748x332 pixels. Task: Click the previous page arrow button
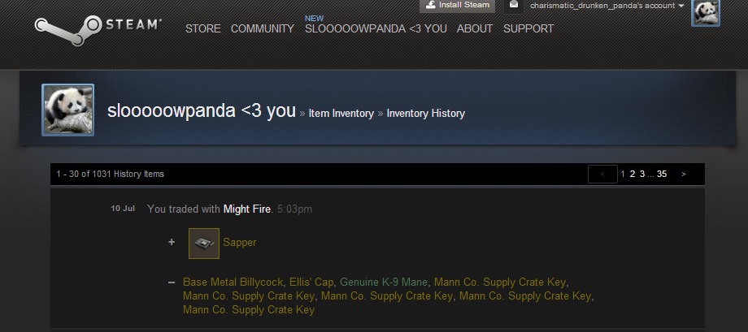(x=603, y=175)
